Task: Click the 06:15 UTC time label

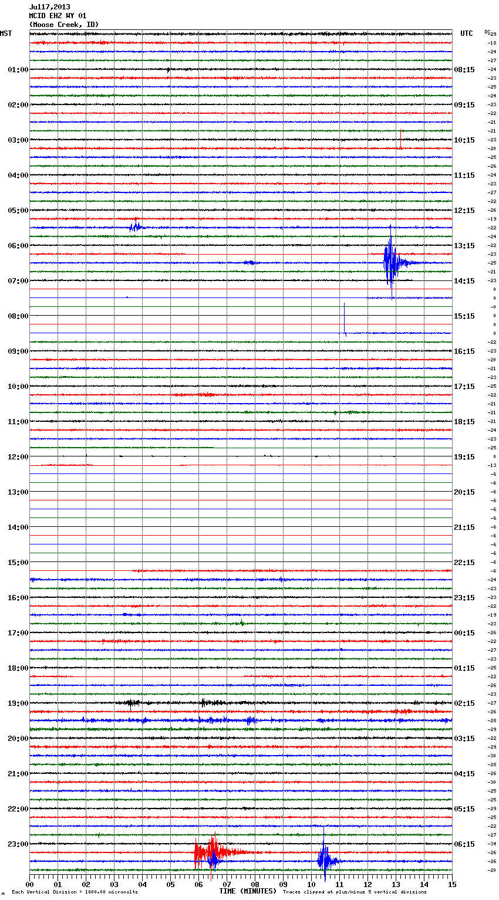Action: (464, 844)
